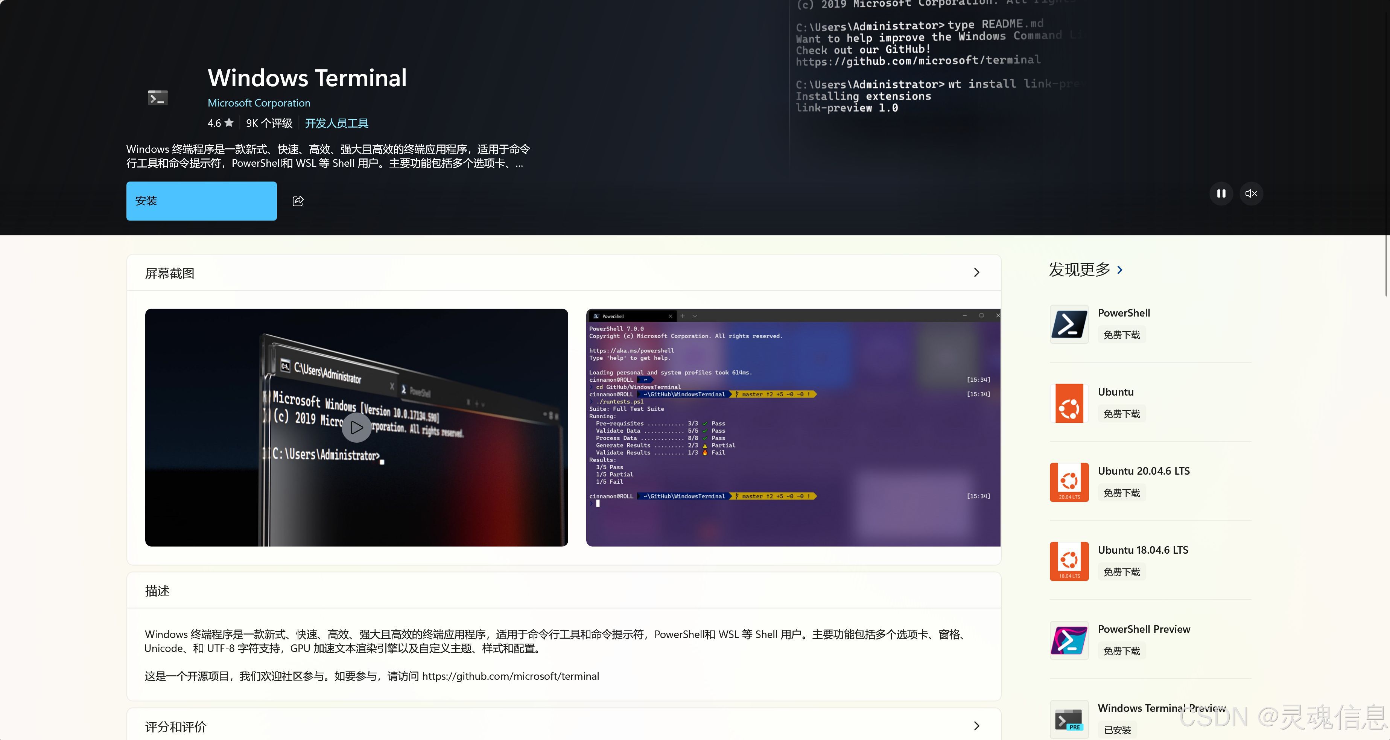Play the first screenshot video
The width and height of the screenshot is (1390, 740).
click(x=356, y=428)
